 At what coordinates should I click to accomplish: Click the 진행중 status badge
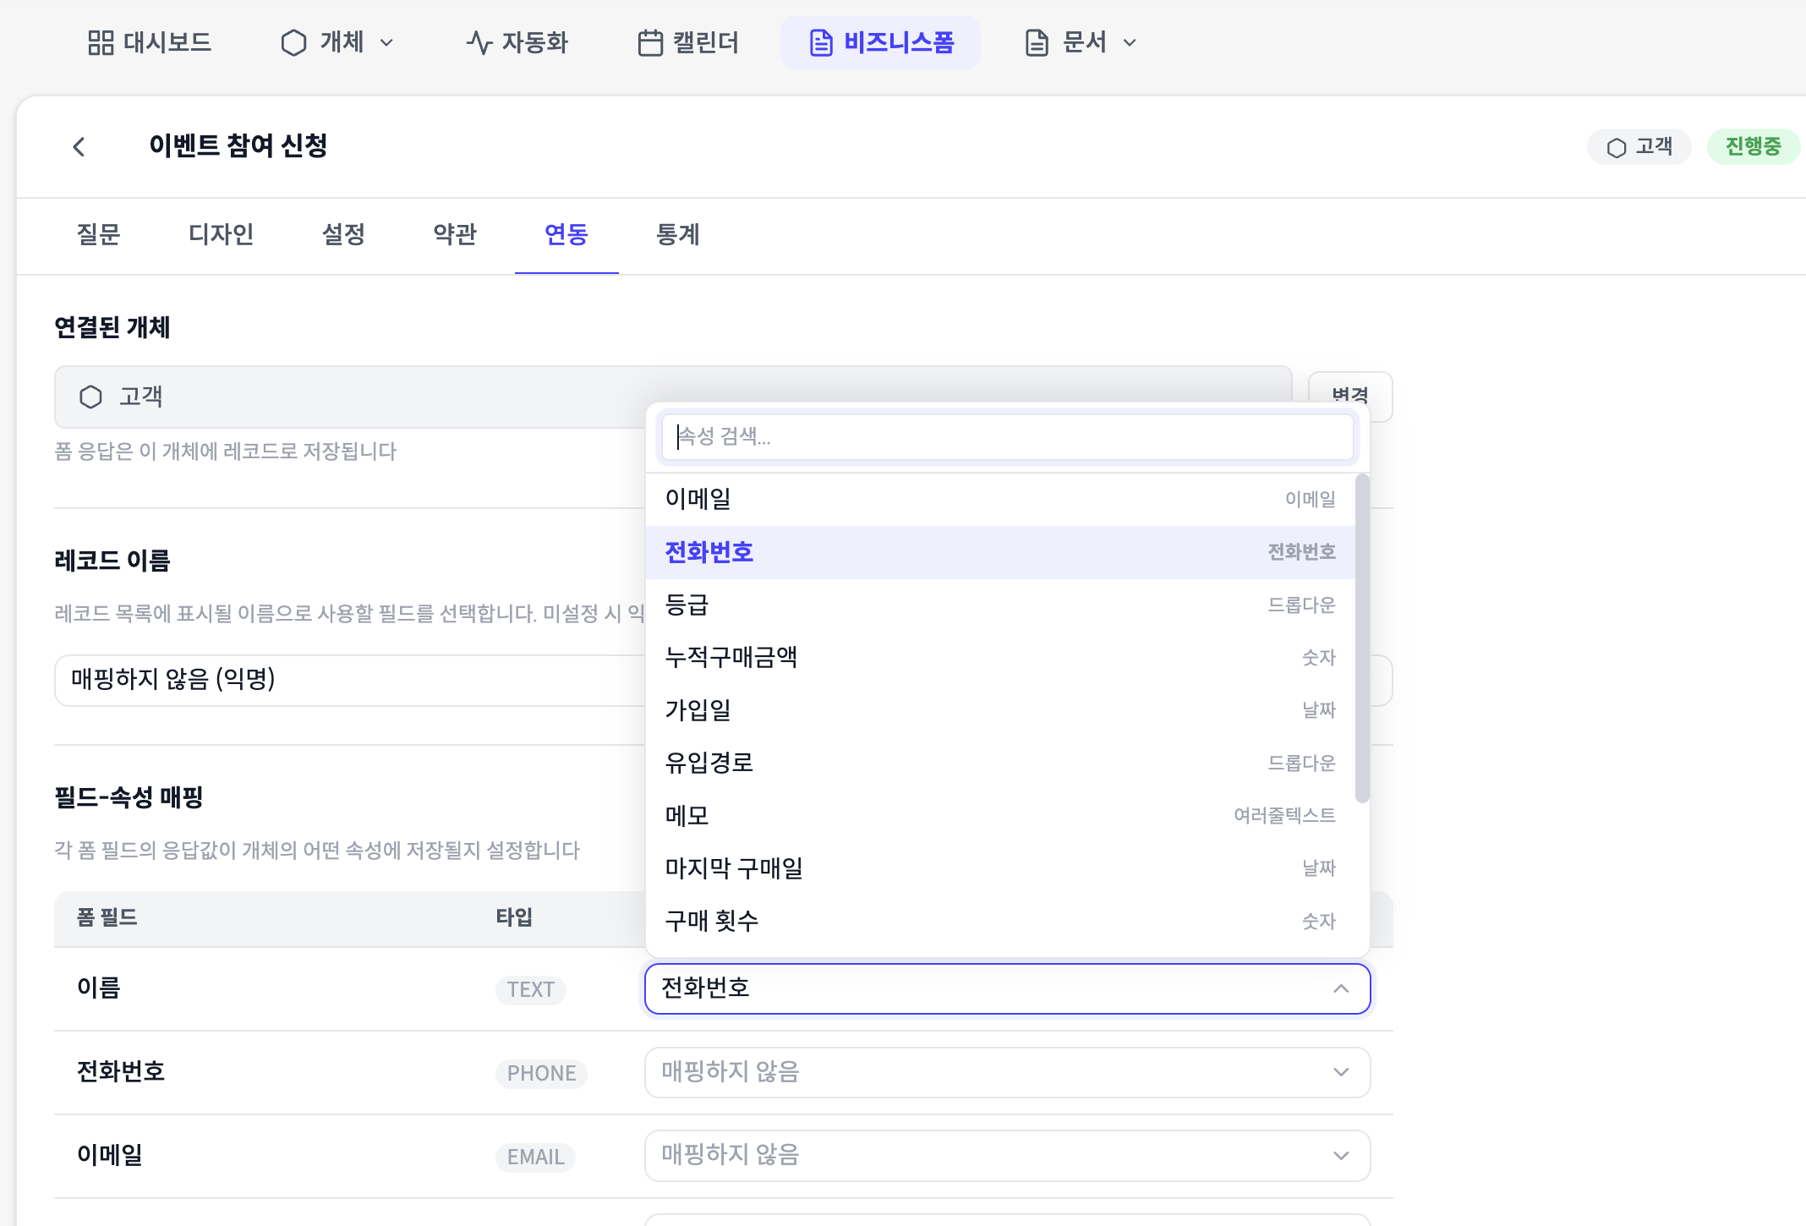1753,147
